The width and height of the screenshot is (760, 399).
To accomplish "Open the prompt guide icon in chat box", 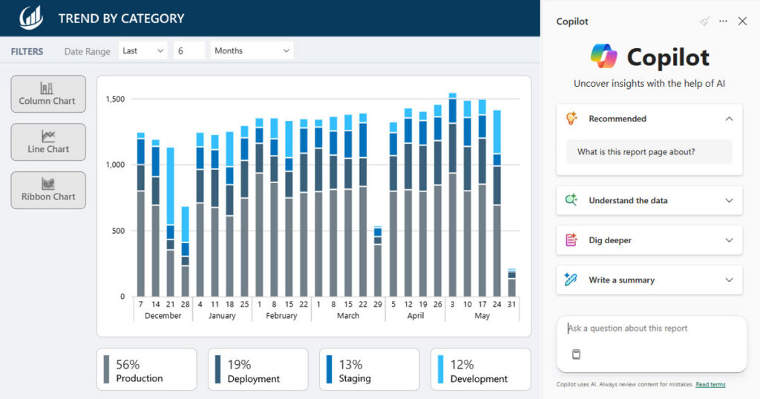I will (x=576, y=354).
